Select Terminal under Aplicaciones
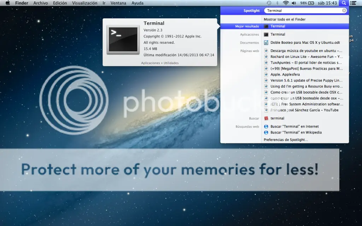Image resolution: width=362 pixels, height=226 pixels. [278, 34]
